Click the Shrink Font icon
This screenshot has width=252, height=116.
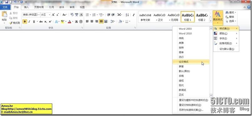(58, 15)
